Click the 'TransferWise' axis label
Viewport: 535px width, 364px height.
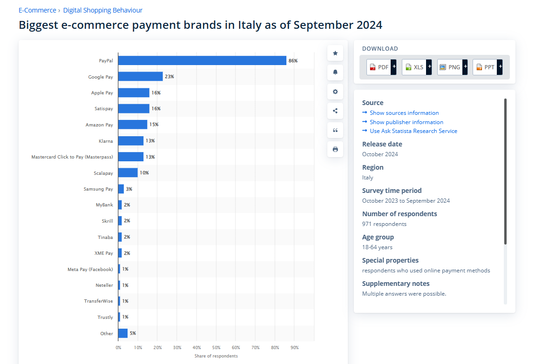pyautogui.click(x=98, y=301)
